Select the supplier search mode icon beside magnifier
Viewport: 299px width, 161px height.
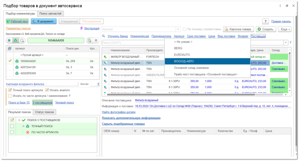[15, 40]
